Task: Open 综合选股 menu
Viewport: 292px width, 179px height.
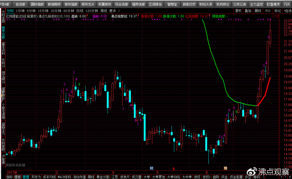Action: tap(122, 4)
